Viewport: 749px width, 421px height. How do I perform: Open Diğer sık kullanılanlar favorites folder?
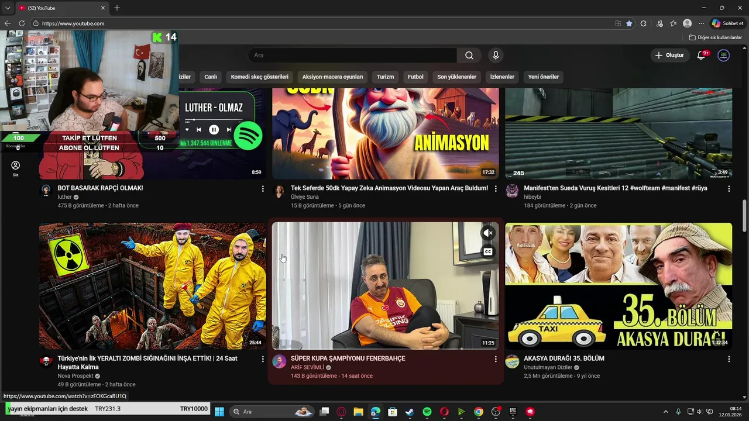(716, 37)
